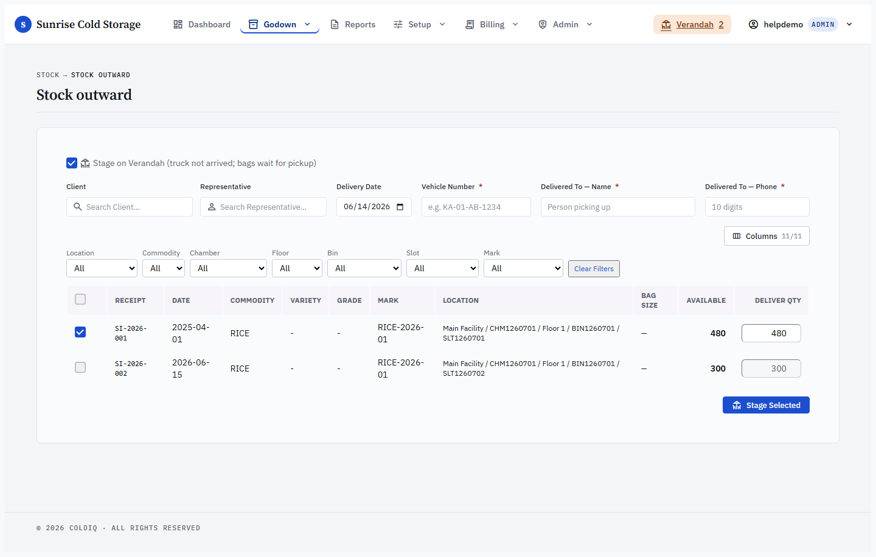The width and height of the screenshot is (876, 557).
Task: Click the Stage Selected button
Action: pos(766,405)
